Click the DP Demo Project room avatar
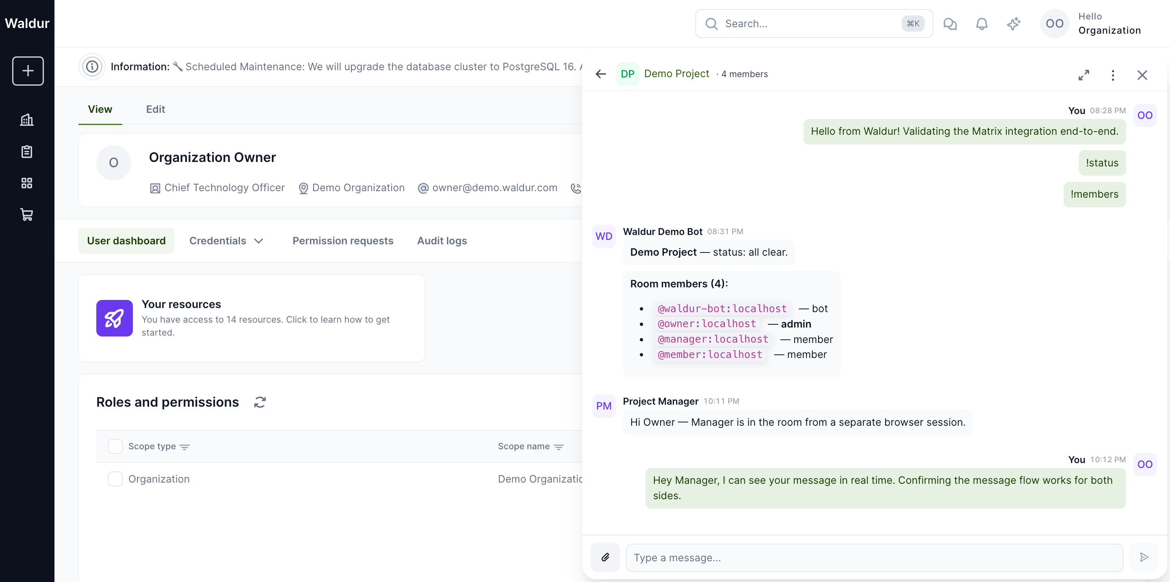Viewport: 1170px width, 582px height. click(628, 74)
